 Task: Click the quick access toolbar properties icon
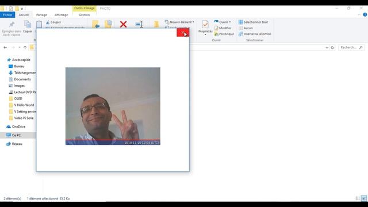coord(11,9)
